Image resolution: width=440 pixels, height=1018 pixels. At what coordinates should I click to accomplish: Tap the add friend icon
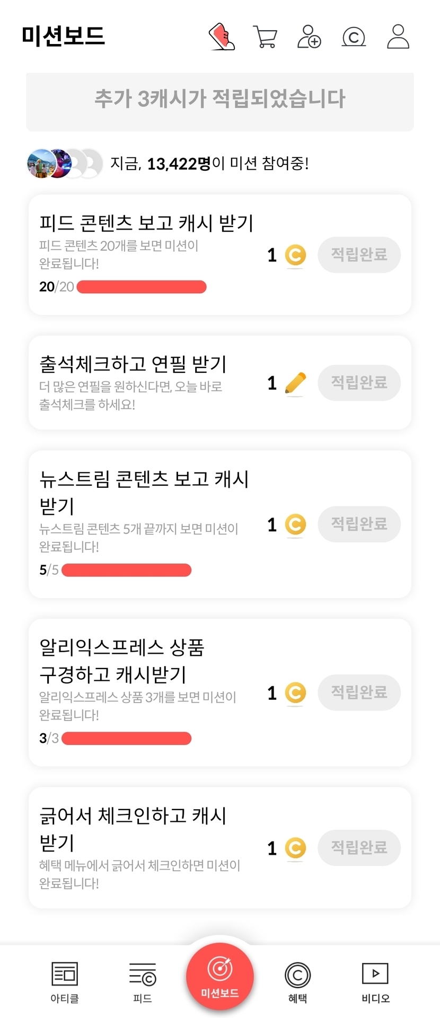pyautogui.click(x=309, y=37)
